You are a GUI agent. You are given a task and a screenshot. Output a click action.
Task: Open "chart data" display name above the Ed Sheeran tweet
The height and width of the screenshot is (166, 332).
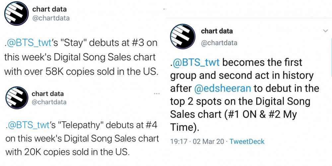click(217, 31)
